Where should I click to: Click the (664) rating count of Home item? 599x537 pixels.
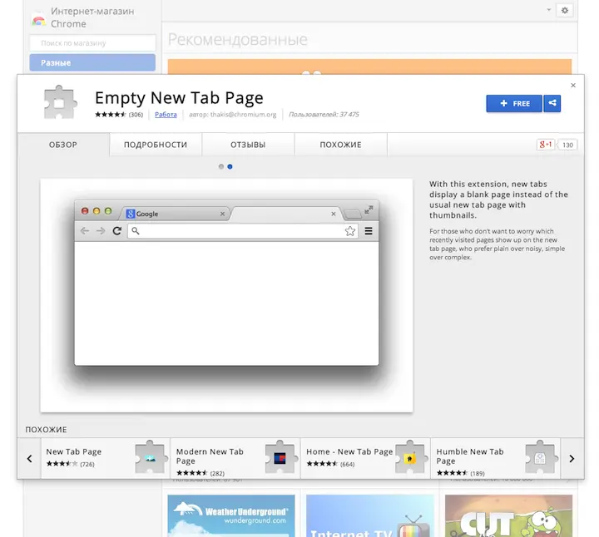347,464
